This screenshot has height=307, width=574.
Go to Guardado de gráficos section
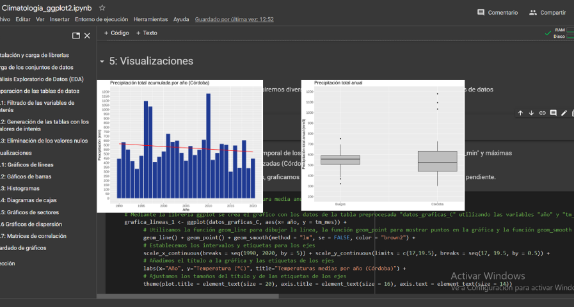pos(23,248)
